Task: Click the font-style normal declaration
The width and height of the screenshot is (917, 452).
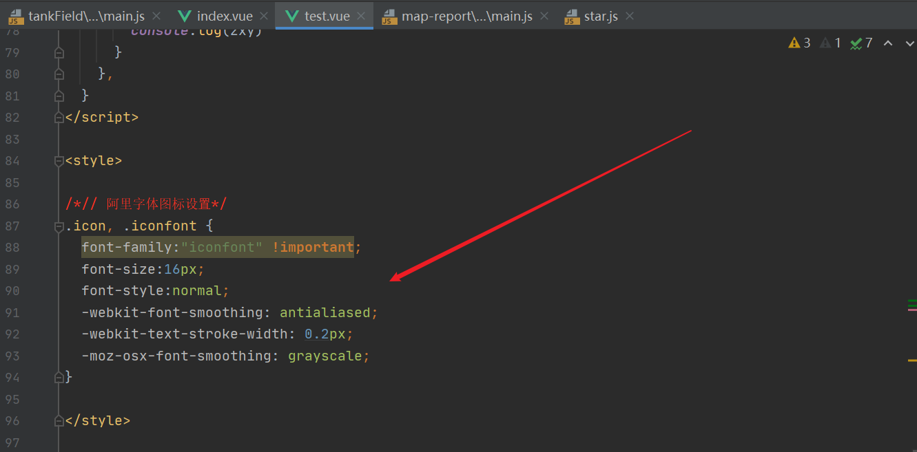Action: [x=155, y=290]
